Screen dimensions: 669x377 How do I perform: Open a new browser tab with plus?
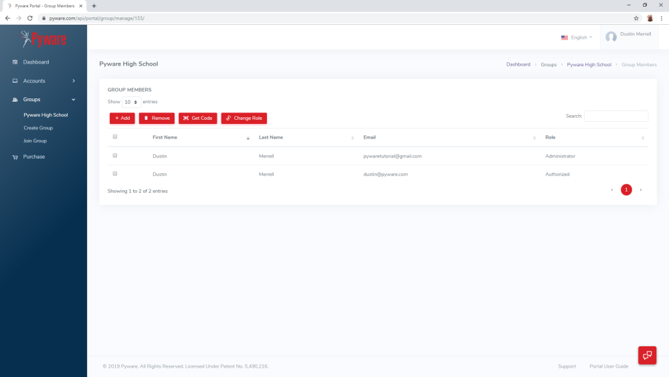pyautogui.click(x=94, y=6)
